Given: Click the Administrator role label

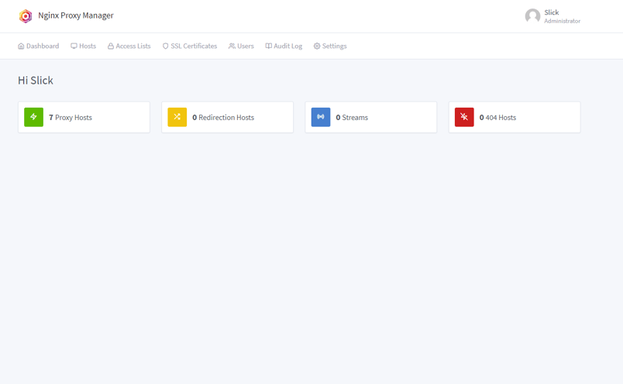Looking at the screenshot, I should tap(563, 21).
